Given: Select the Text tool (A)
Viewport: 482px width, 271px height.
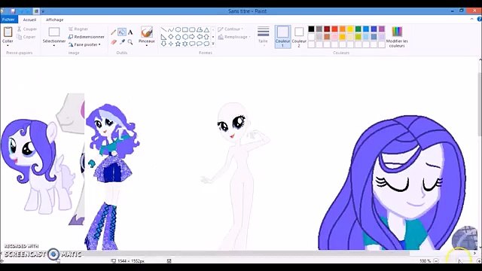Looking at the screenshot, I should [x=130, y=32].
